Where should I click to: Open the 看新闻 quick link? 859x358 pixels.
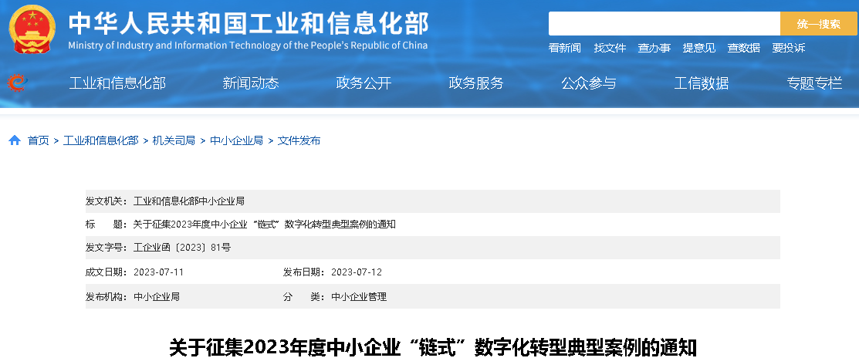pos(564,48)
